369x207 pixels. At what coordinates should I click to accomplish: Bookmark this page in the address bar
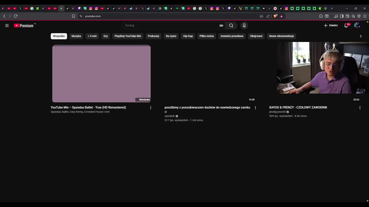(x=73, y=16)
